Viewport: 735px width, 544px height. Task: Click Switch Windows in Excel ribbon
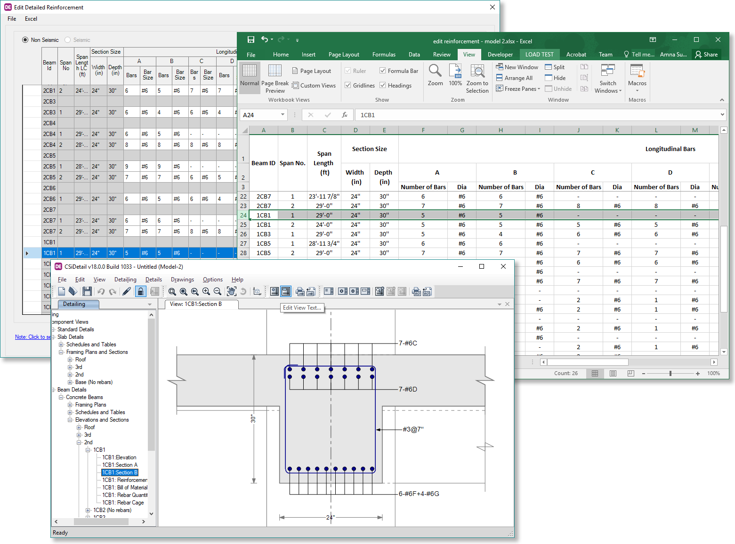[x=608, y=79]
